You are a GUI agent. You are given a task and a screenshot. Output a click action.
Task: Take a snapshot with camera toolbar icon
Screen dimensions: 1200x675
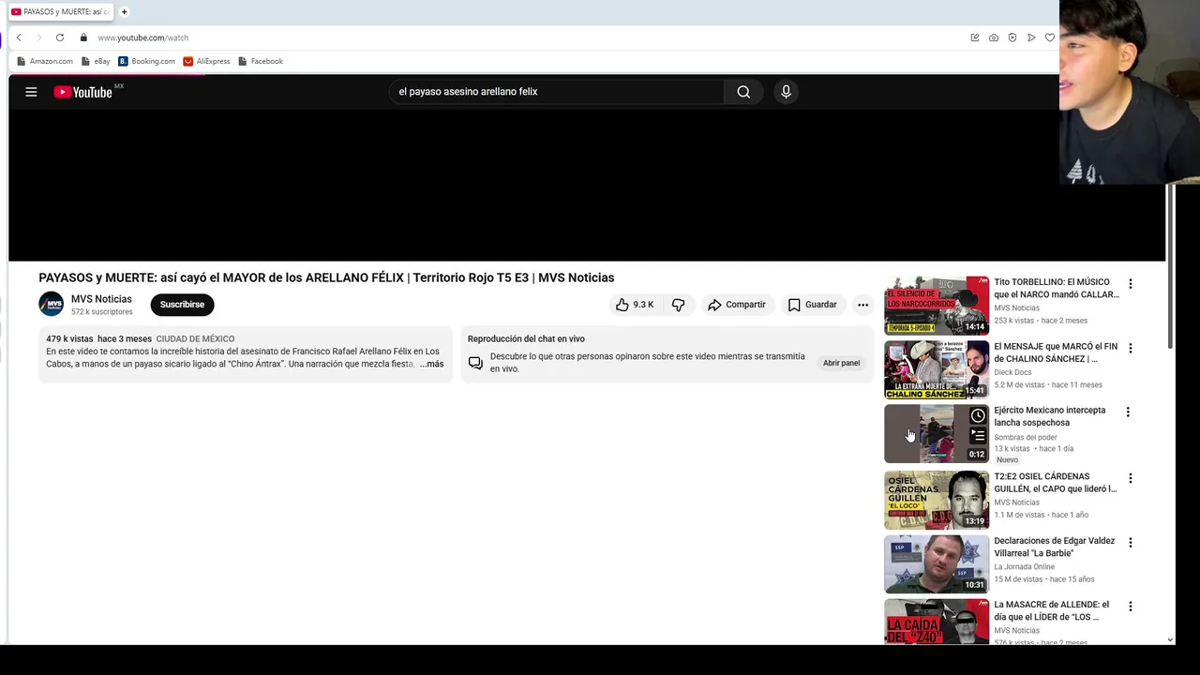pos(994,37)
